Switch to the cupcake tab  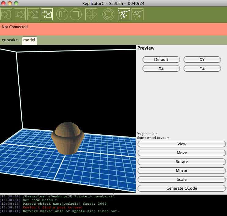tap(10, 40)
